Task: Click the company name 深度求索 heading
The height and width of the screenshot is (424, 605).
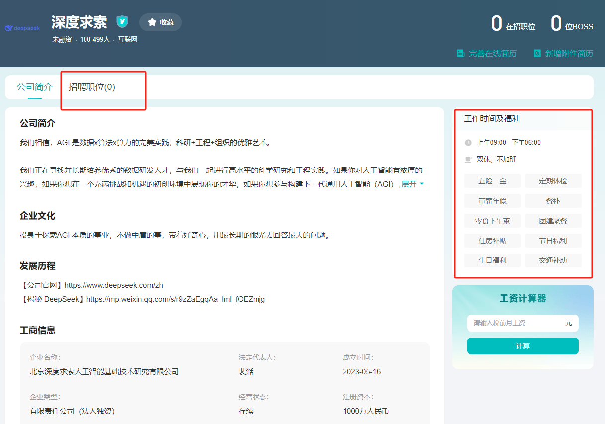Action: coord(79,22)
